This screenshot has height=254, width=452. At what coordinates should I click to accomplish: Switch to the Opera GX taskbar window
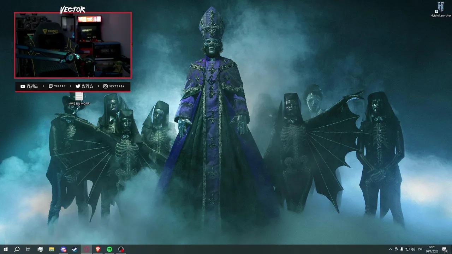(87, 249)
